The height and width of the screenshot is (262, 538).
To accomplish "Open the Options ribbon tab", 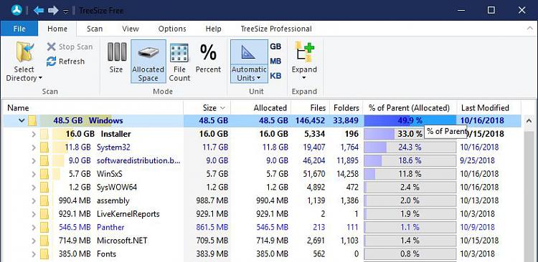I will (172, 29).
